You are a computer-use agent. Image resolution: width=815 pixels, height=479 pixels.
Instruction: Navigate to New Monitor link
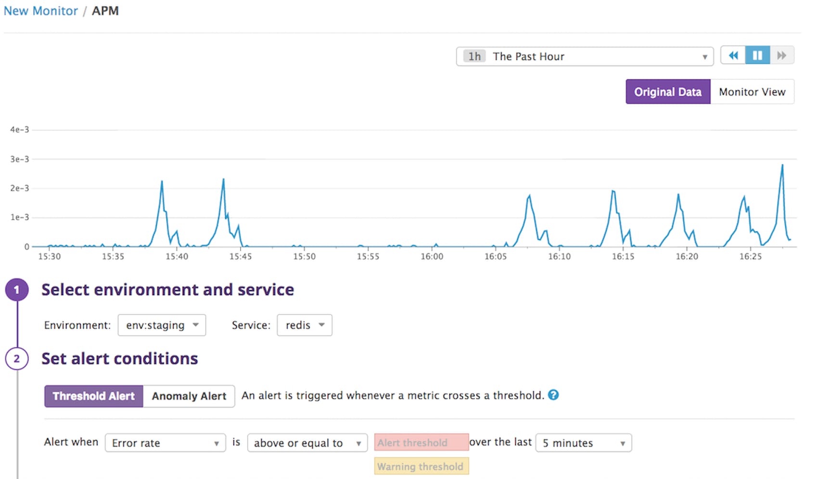(x=40, y=11)
